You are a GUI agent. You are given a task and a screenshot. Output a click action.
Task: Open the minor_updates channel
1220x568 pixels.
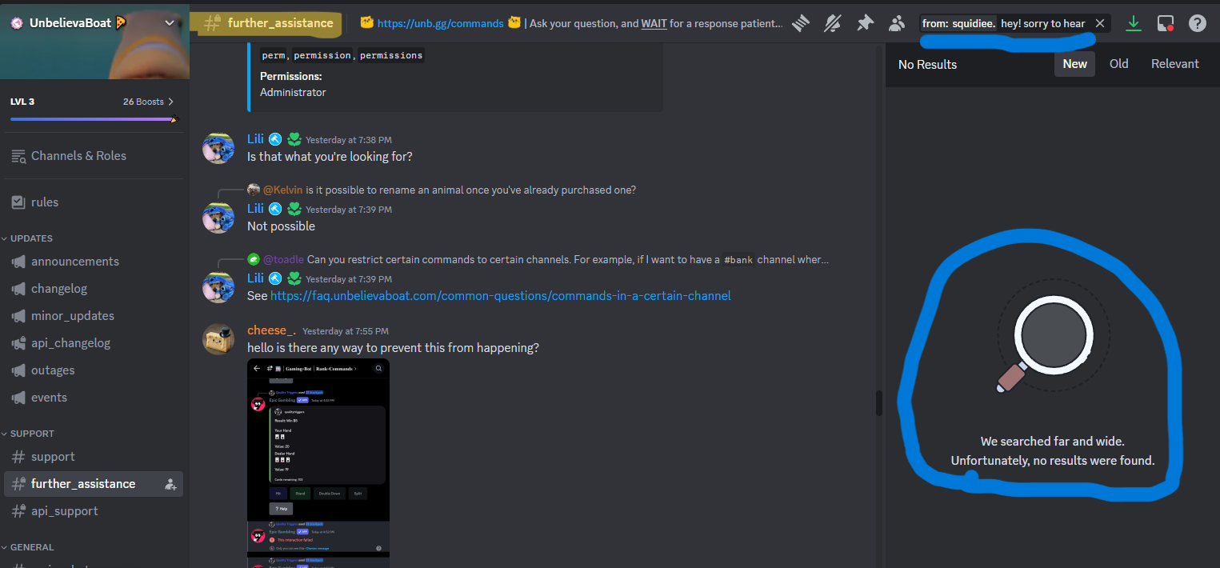tap(94, 316)
